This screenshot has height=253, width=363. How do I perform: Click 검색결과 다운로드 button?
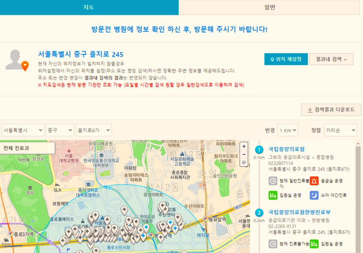coord(331,110)
